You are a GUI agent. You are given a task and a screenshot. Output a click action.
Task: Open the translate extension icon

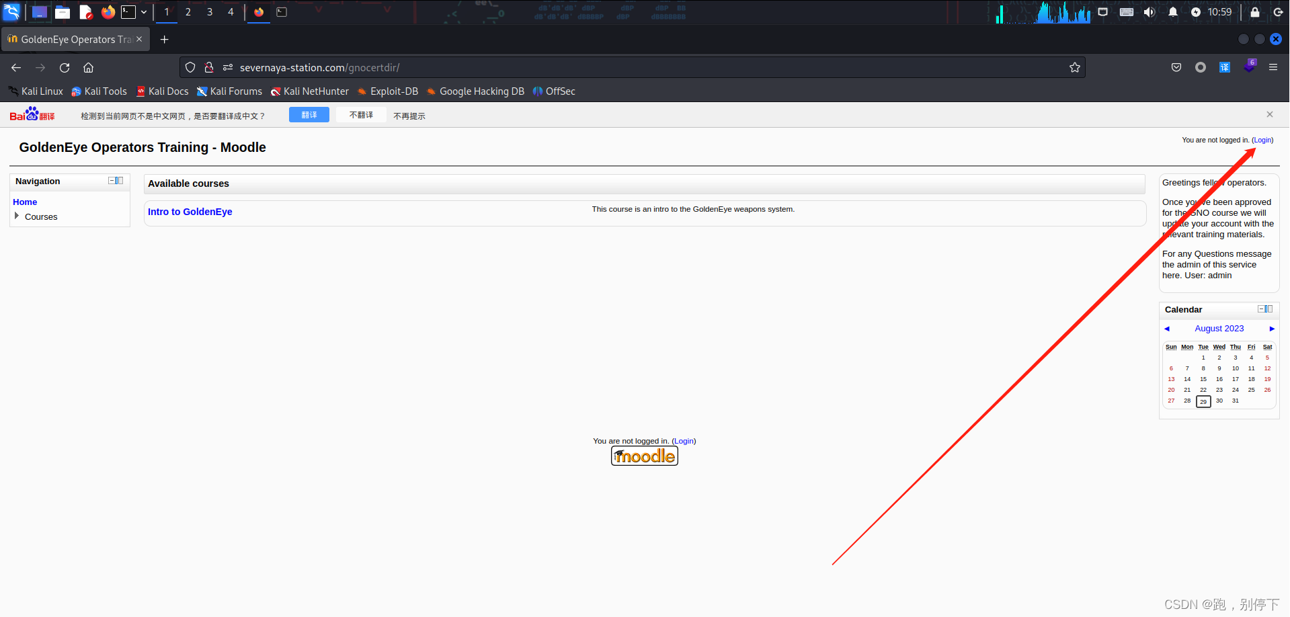(x=1225, y=67)
